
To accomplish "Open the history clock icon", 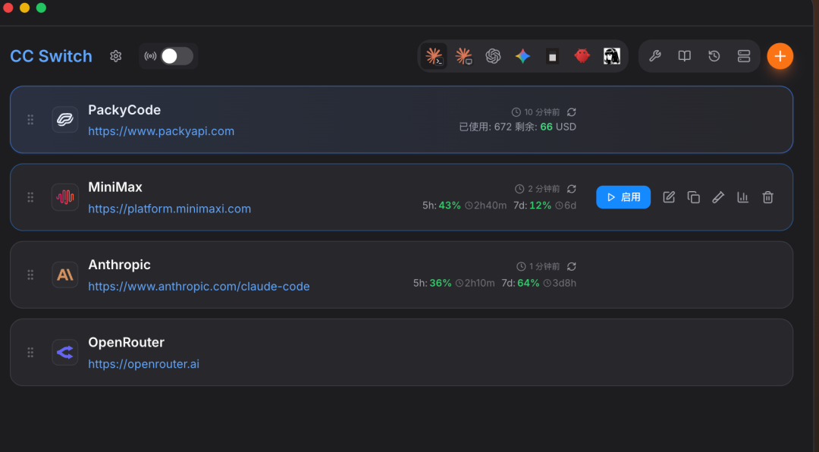I will click(714, 56).
